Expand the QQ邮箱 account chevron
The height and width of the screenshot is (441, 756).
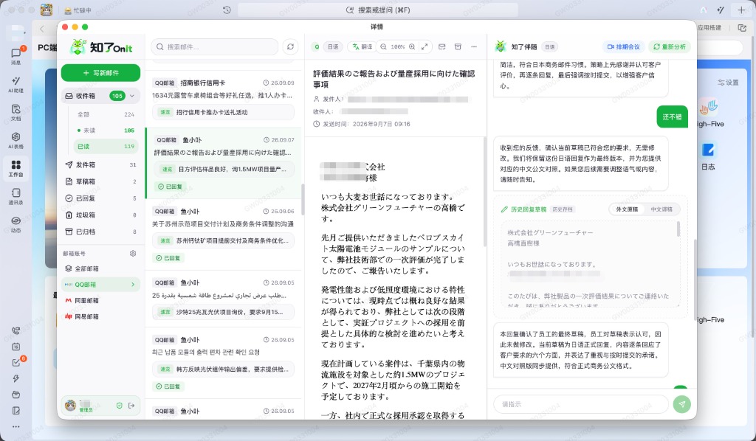133,285
